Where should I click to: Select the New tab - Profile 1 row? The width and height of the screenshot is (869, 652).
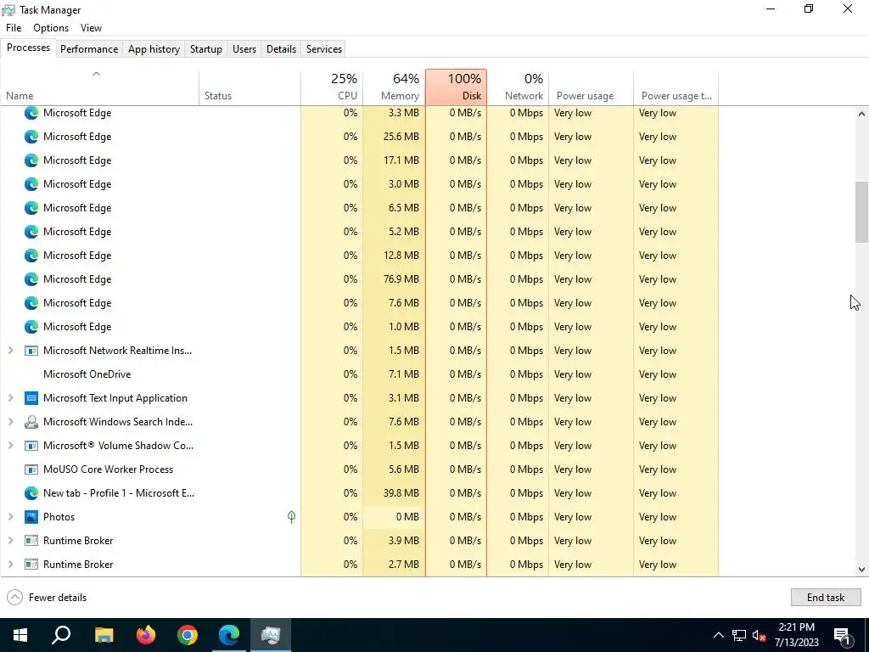click(x=359, y=493)
